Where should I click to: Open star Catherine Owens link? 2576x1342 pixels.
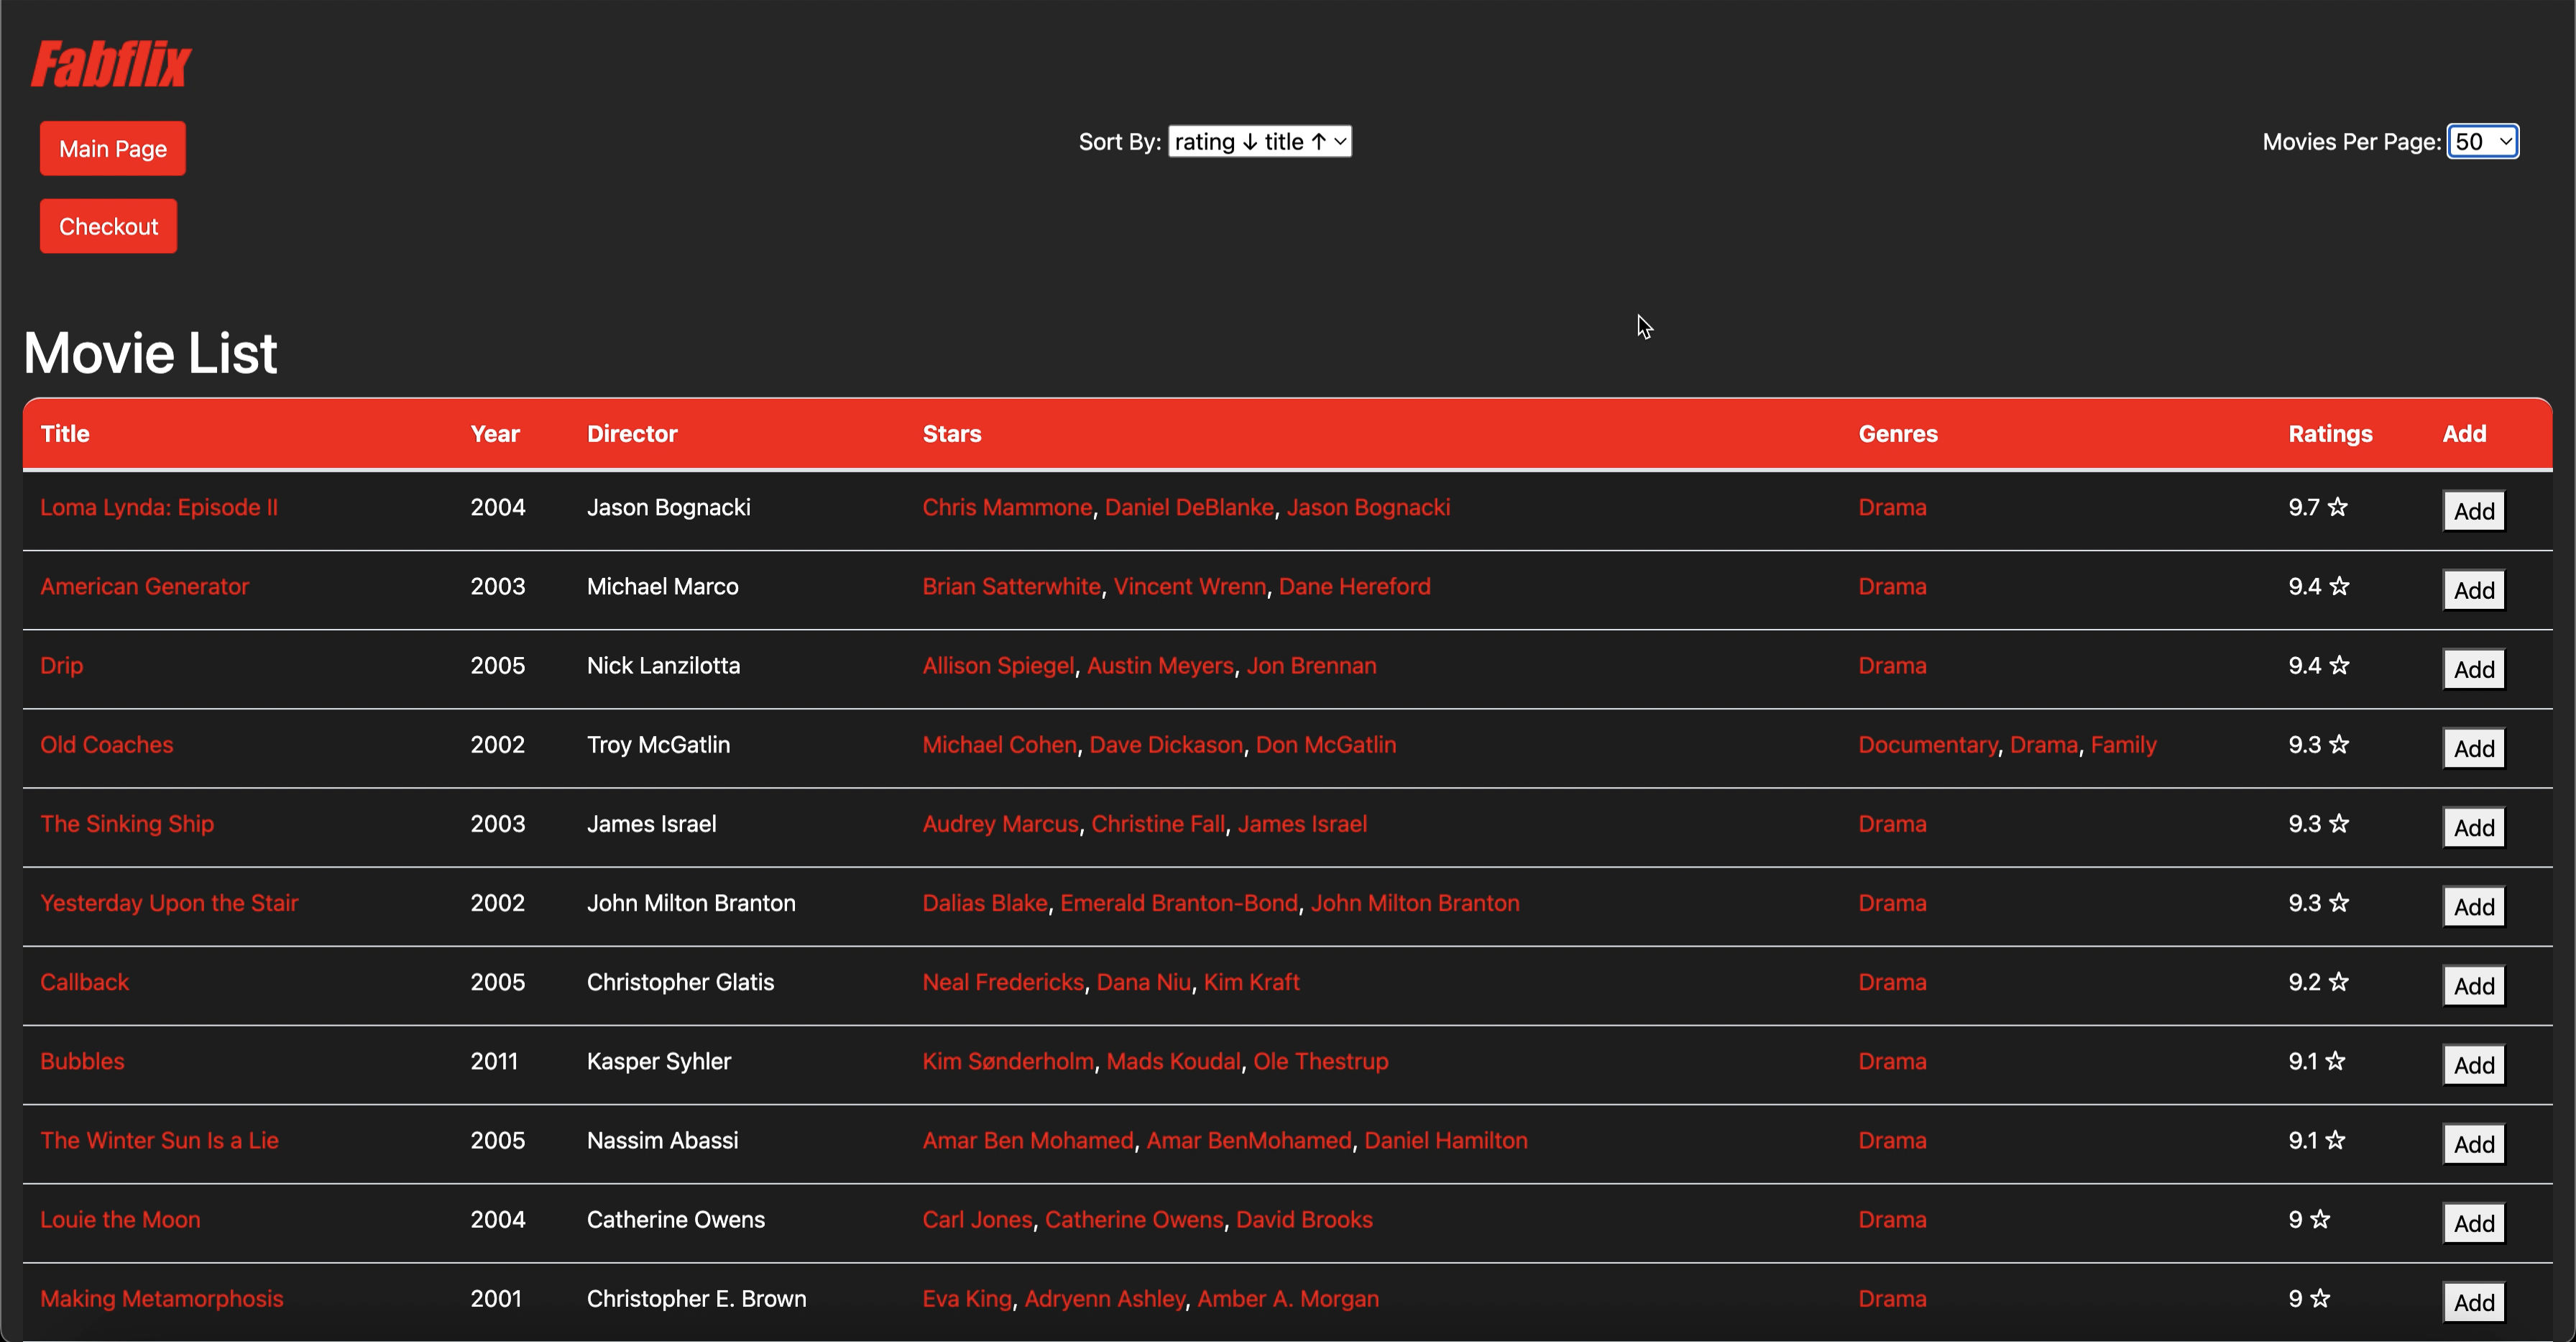coord(1134,1220)
